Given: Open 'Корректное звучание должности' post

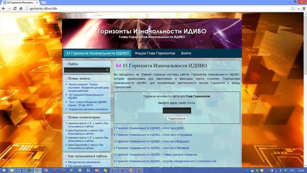Looking at the screenshot, I should coord(88,109).
